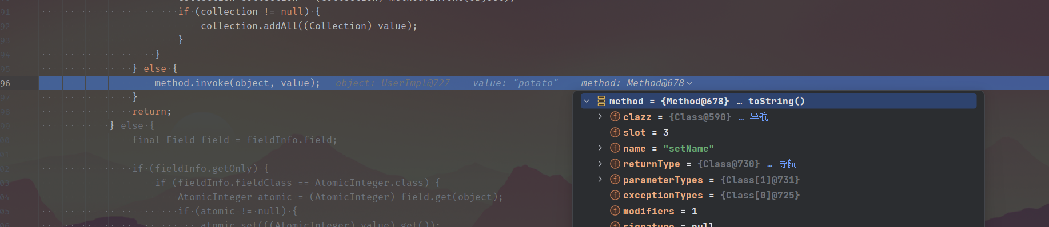Click the field icon beside parameterTypes
Image resolution: width=1049 pixels, height=227 pixels.
[x=615, y=179]
